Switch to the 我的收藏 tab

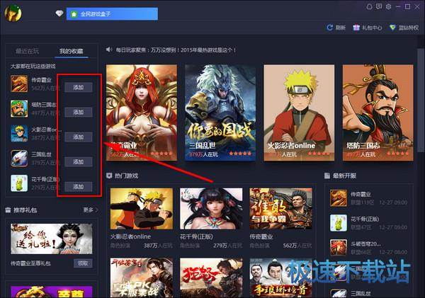click(72, 51)
